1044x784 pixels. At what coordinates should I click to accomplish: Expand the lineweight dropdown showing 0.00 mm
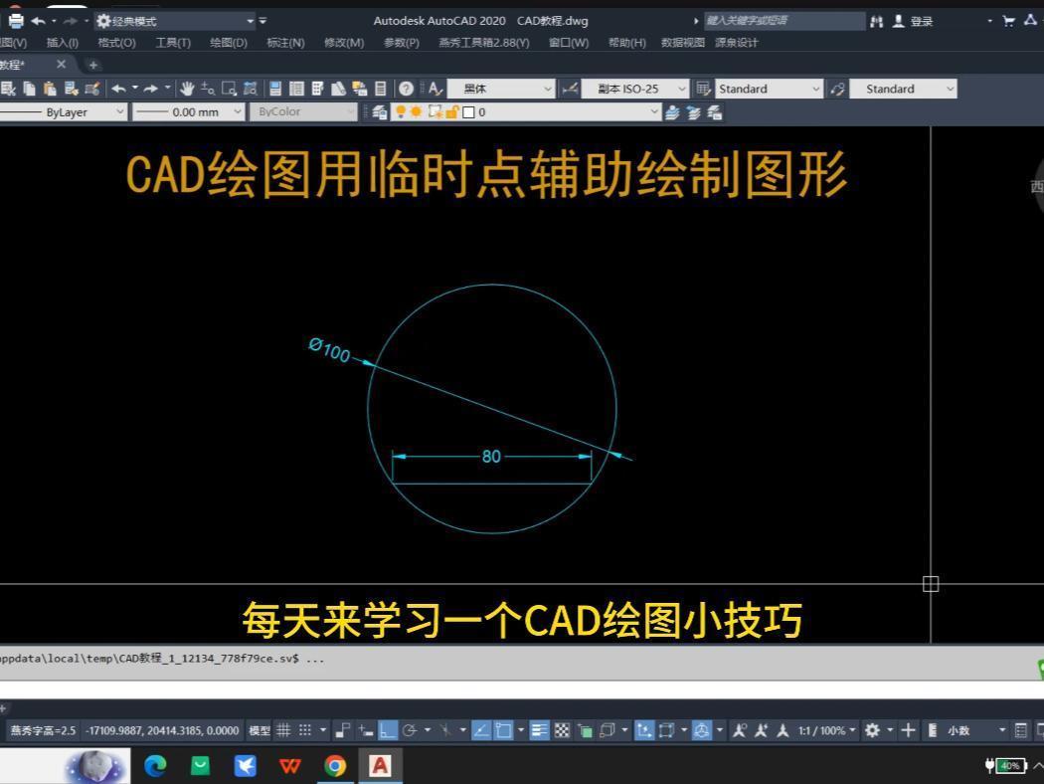(x=189, y=111)
